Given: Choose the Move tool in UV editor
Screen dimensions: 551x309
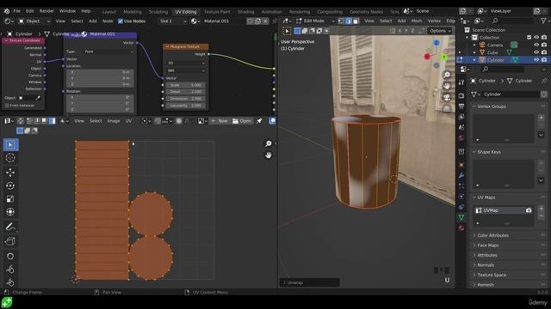Looking at the screenshot, I should click(10, 172).
